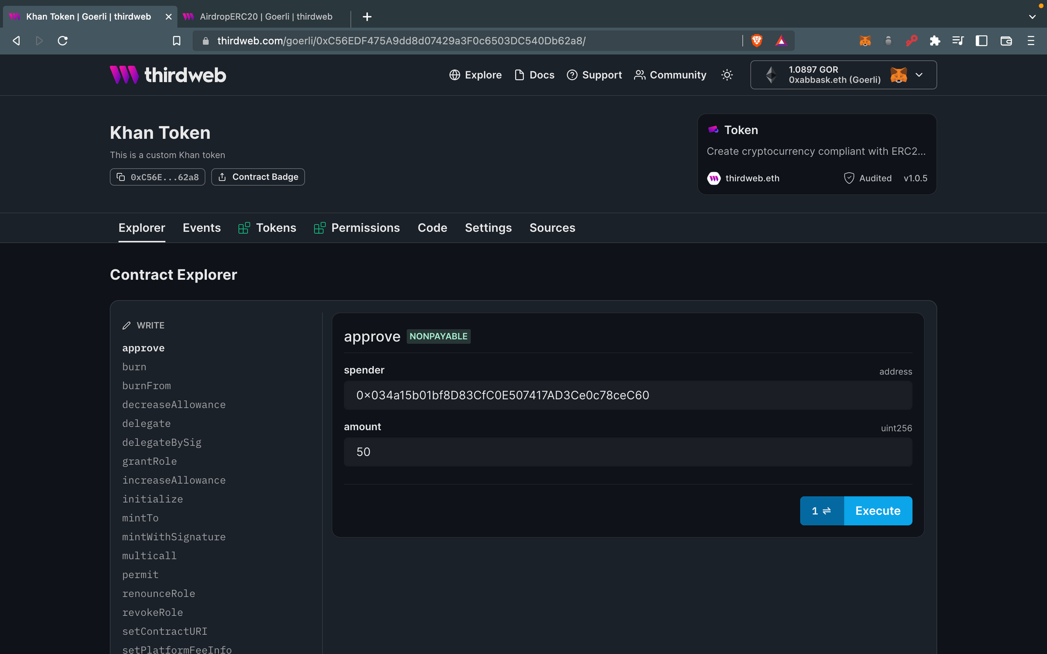Expand the wallet account dropdown chevron
The height and width of the screenshot is (654, 1047).
[x=919, y=75]
